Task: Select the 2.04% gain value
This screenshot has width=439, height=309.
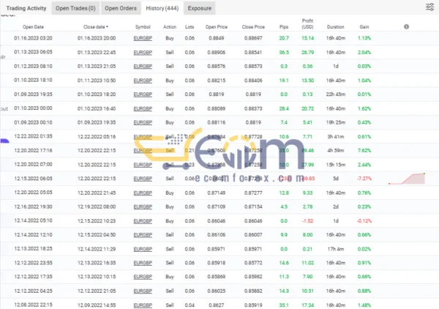Action: click(x=364, y=53)
